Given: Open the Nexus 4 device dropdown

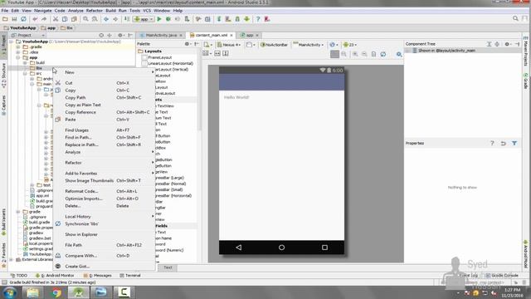Looking at the screenshot, I should [229, 44].
